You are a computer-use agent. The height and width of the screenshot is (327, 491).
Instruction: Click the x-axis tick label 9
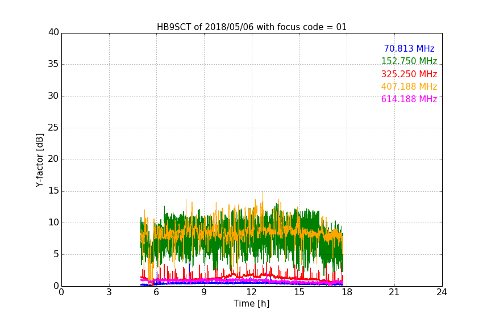pos(204,292)
